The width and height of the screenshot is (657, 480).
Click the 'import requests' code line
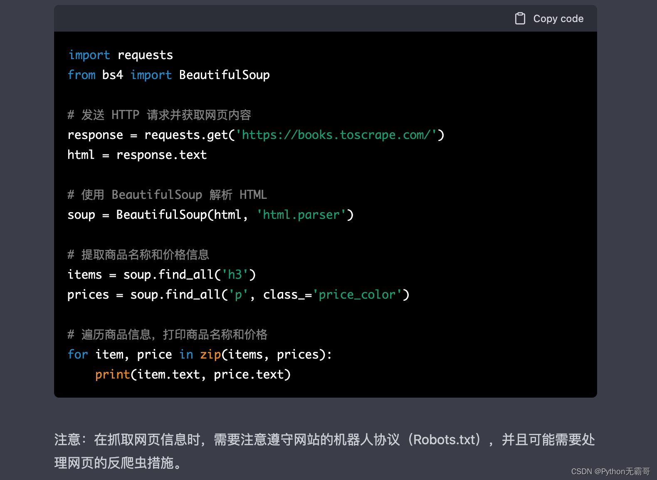point(120,55)
